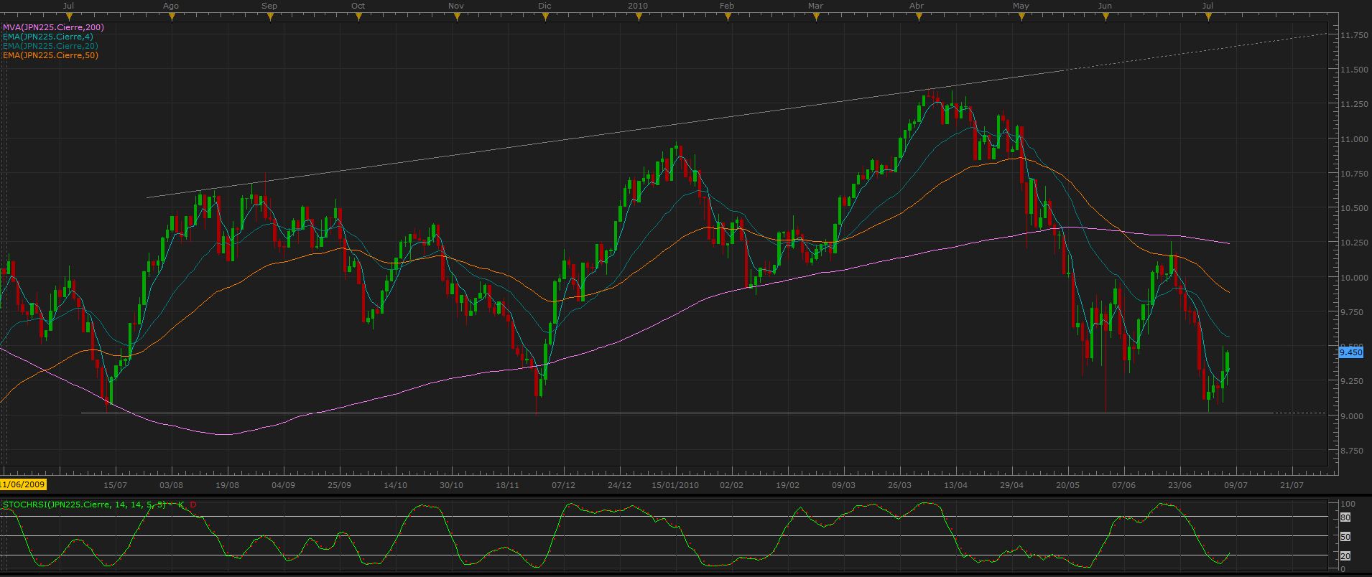Click the 26/03 date on bottom axis
The image size is (1372, 577).
coord(899,485)
